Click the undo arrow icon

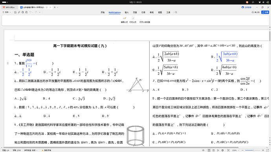point(30,12)
